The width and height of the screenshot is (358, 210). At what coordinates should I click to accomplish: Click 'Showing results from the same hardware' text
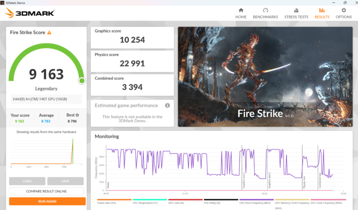click(47, 132)
